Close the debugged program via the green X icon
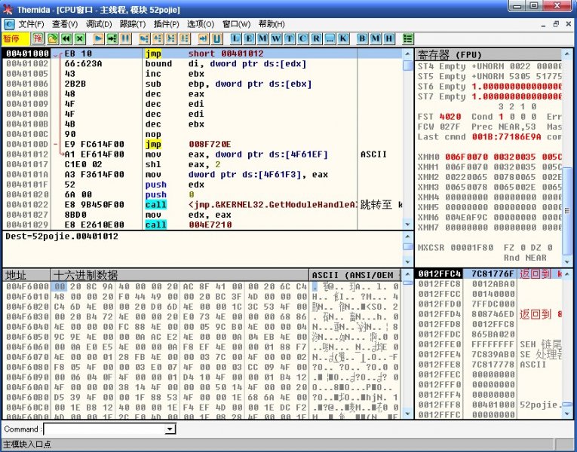 (x=80, y=38)
